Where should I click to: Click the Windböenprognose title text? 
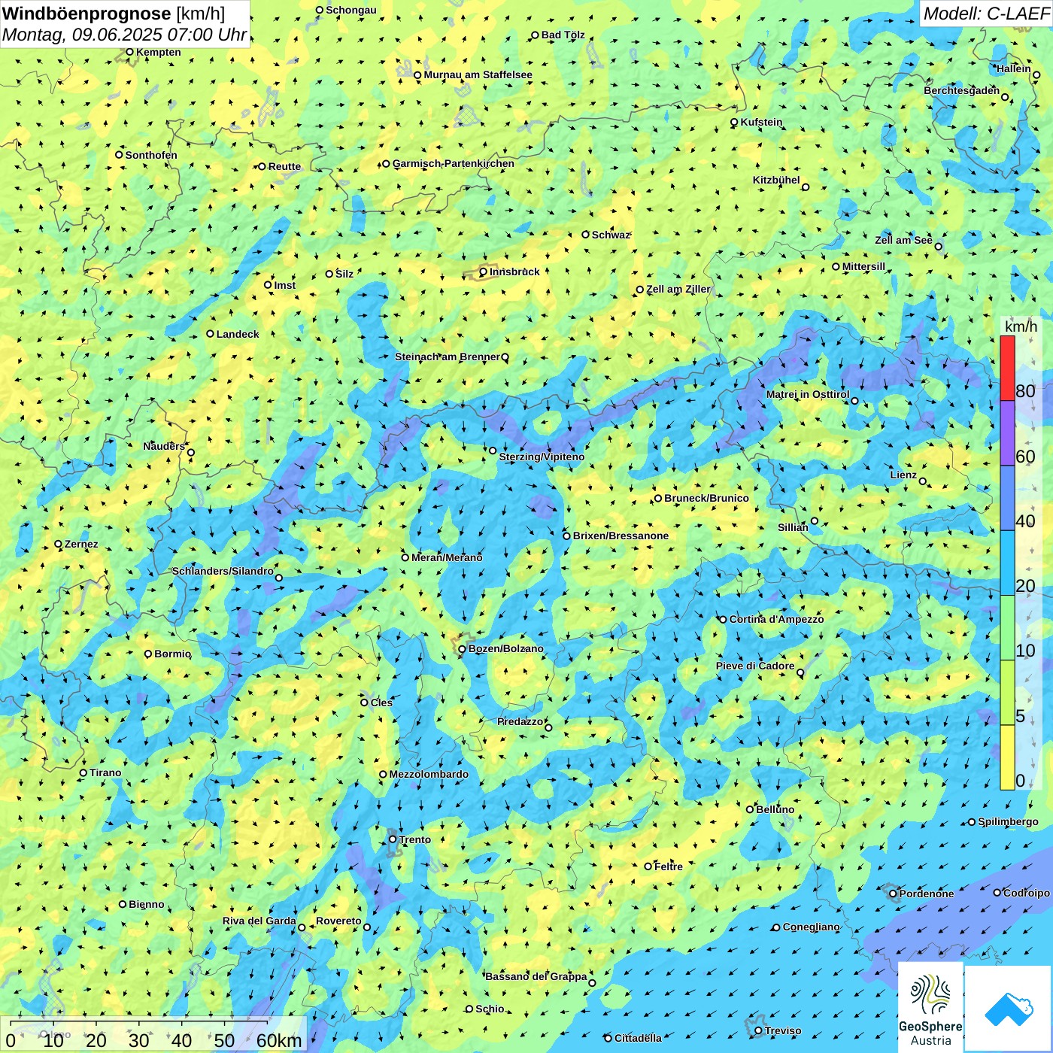(x=87, y=14)
